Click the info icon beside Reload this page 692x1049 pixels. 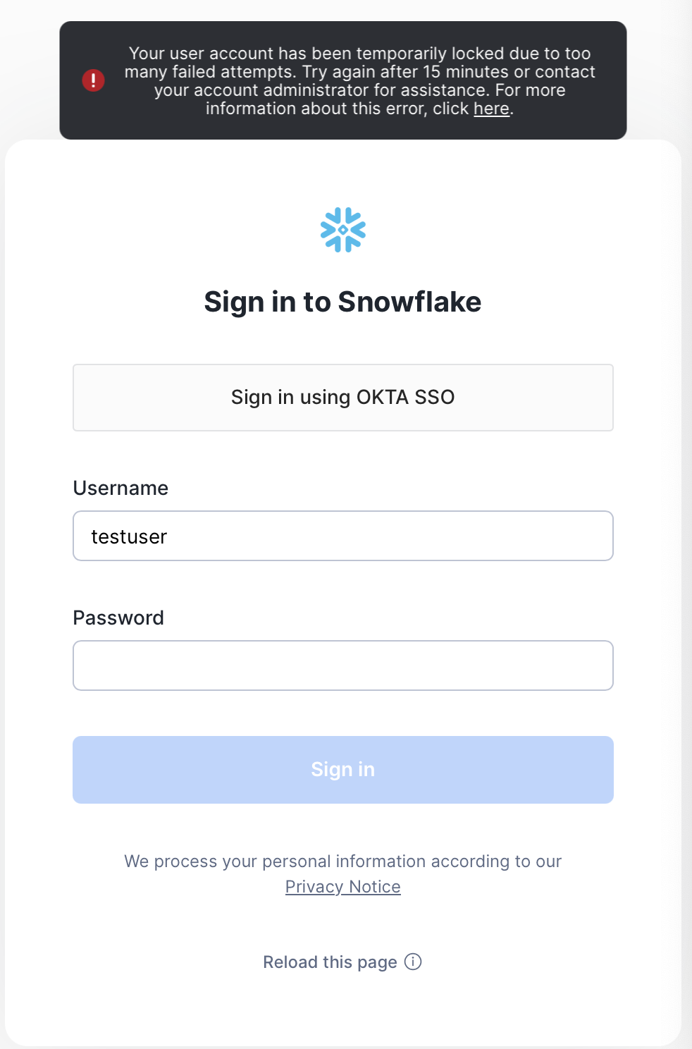413,962
